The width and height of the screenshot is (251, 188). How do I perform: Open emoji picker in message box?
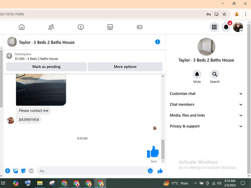[150, 171]
